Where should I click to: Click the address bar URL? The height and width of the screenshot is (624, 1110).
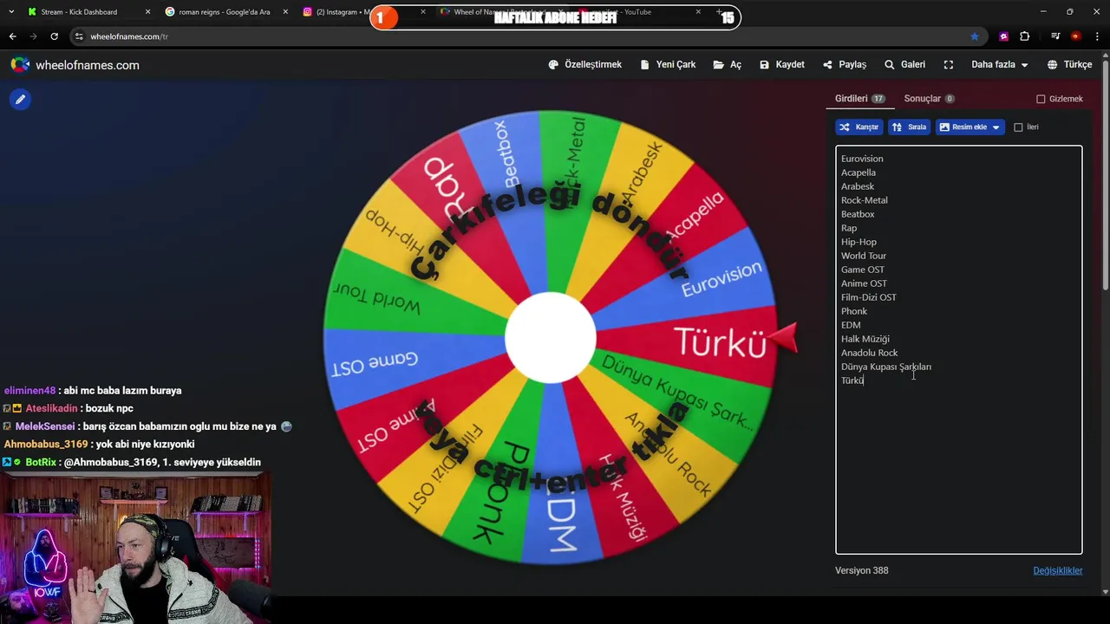point(128,36)
